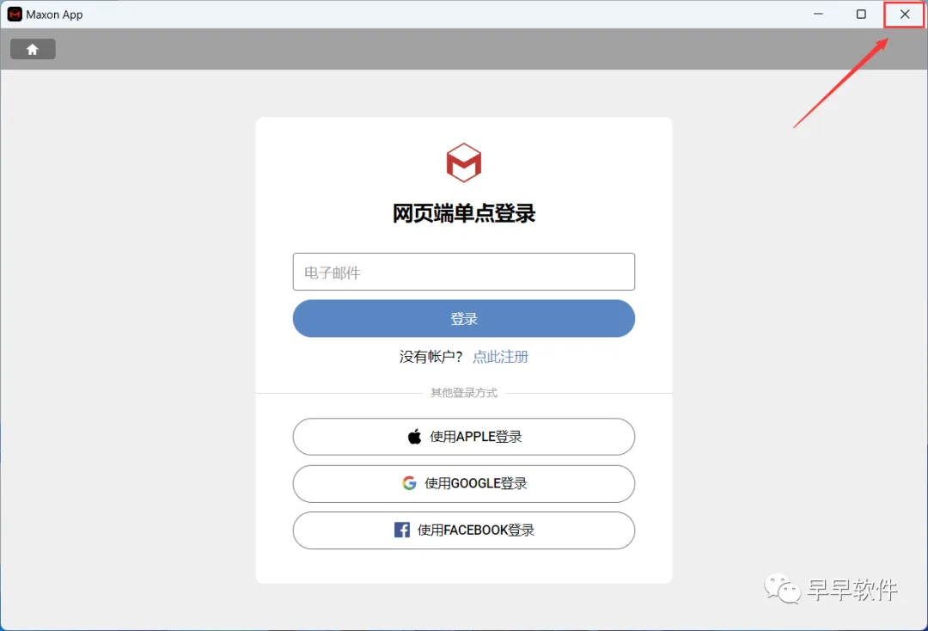The width and height of the screenshot is (928, 631).
Task: Go to the home page icon
Action: point(33,49)
